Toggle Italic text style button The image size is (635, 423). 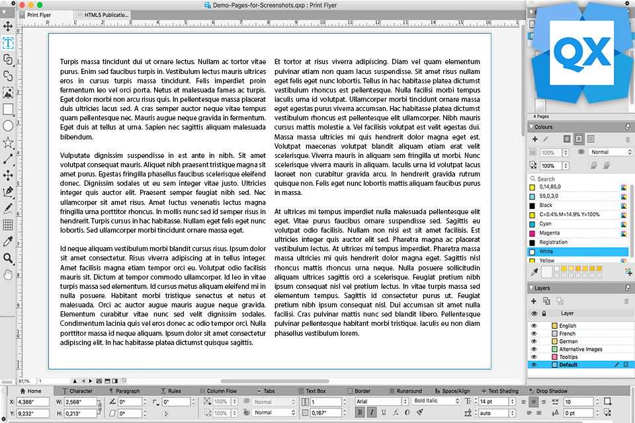(x=371, y=412)
